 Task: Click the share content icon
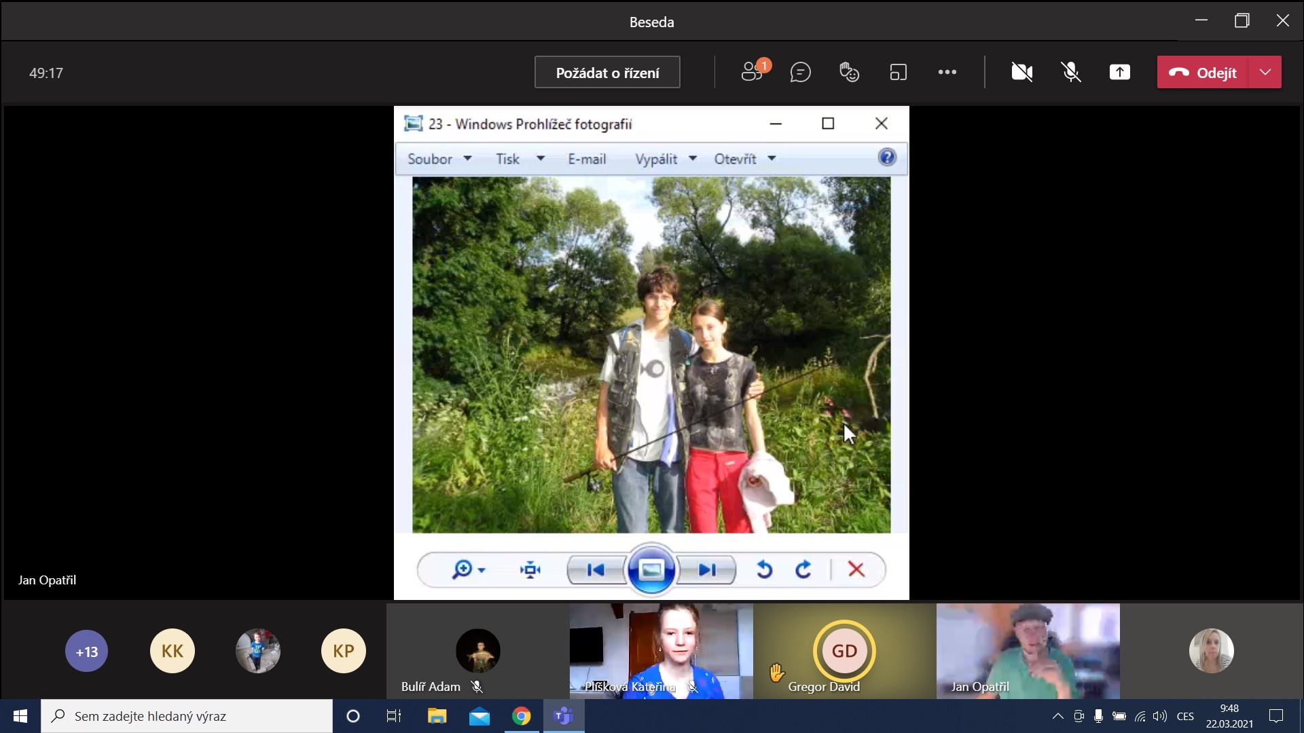pyautogui.click(x=1119, y=72)
